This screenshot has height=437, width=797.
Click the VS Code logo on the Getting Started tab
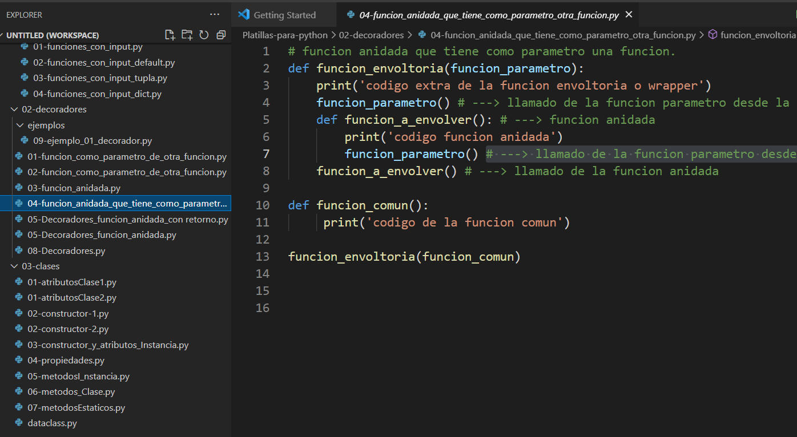click(x=244, y=15)
